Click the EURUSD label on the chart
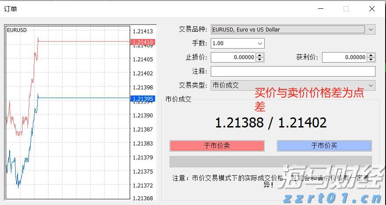This screenshot has height=205, width=386. pos(17,30)
